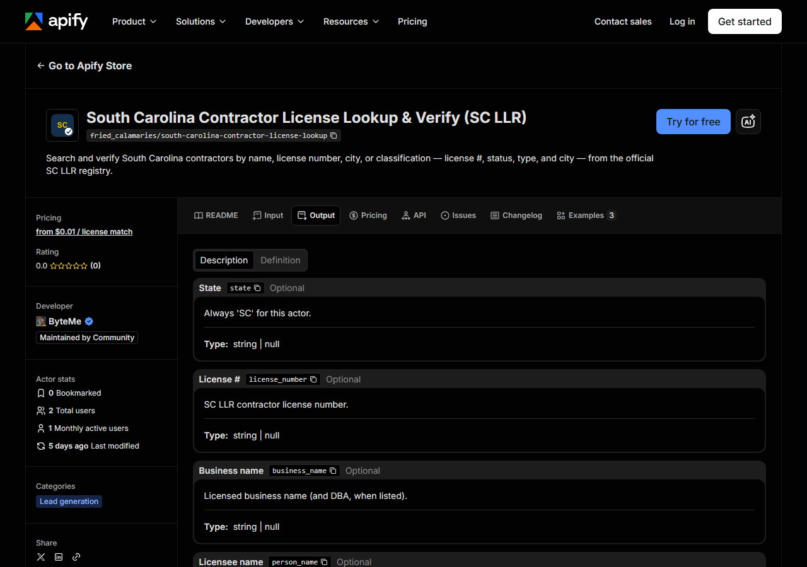Go to Apify Store link
The image size is (807, 567).
(84, 66)
